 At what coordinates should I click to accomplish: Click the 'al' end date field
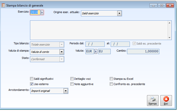[x=120, y=44]
